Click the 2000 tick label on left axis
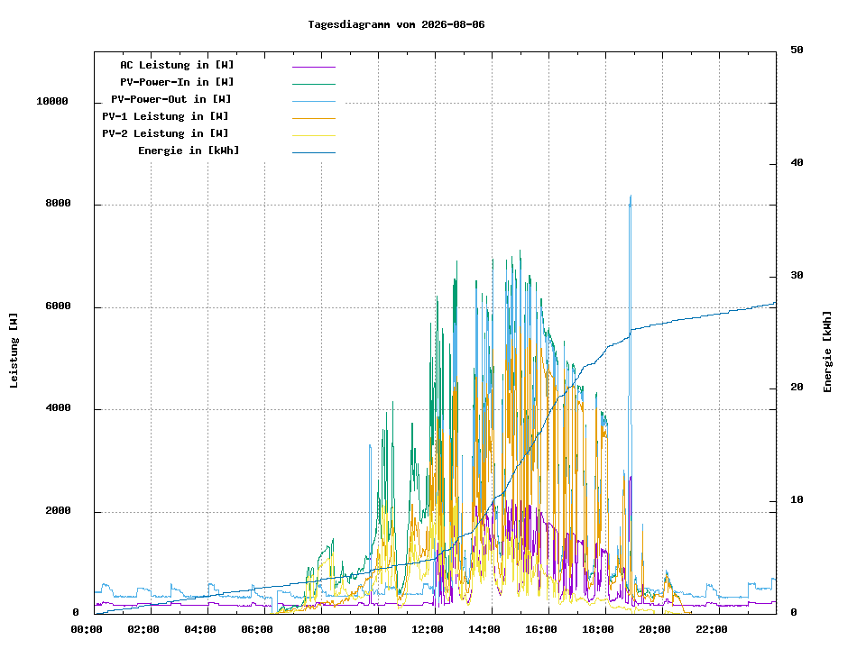Image resolution: width=866 pixels, height=649 pixels. pyautogui.click(x=58, y=510)
